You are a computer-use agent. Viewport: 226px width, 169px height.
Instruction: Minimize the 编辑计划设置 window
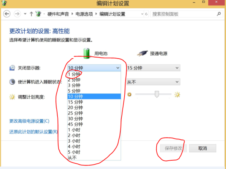(x=194, y=2)
